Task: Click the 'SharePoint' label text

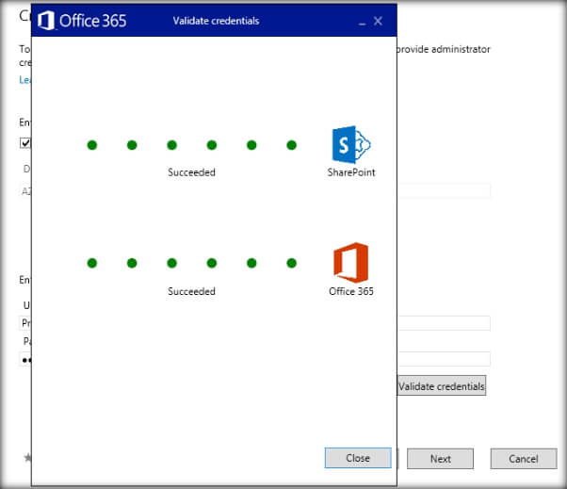Action: point(351,172)
